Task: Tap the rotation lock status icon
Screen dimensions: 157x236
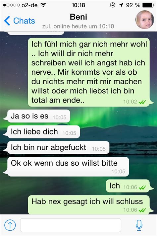Action: (x=113, y=5)
